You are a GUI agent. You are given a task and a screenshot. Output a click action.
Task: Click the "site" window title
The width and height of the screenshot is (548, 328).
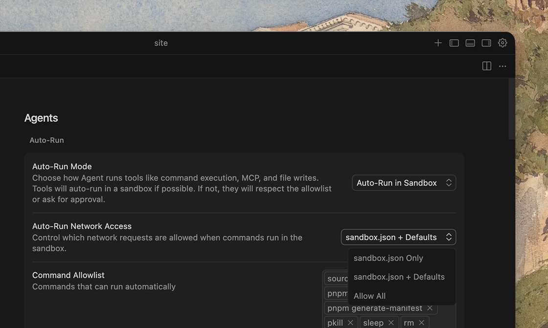coord(161,43)
